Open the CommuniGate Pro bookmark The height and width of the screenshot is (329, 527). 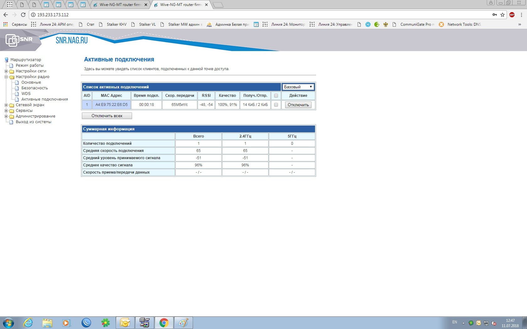pyautogui.click(x=413, y=24)
